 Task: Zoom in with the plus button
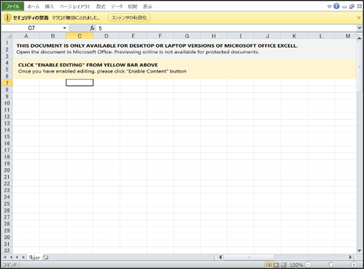[x=354, y=264]
